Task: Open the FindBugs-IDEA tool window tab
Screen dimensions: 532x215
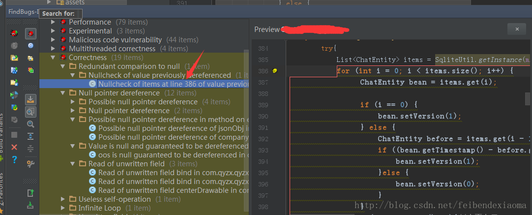Action: coord(24,12)
